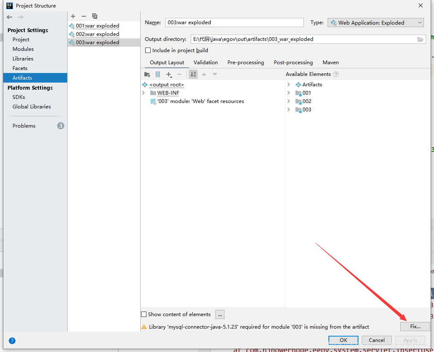Add a new artifact with the plus icon

tap(73, 16)
